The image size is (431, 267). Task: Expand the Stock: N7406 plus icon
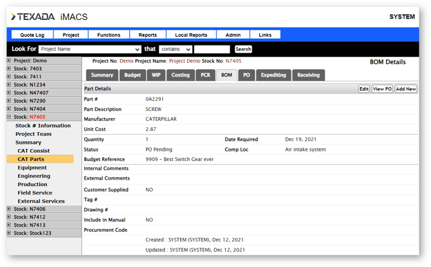9,209
